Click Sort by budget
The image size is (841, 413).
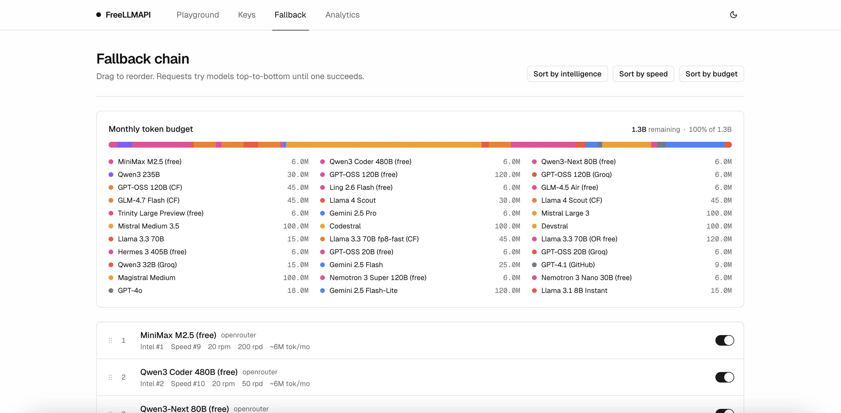tap(711, 74)
